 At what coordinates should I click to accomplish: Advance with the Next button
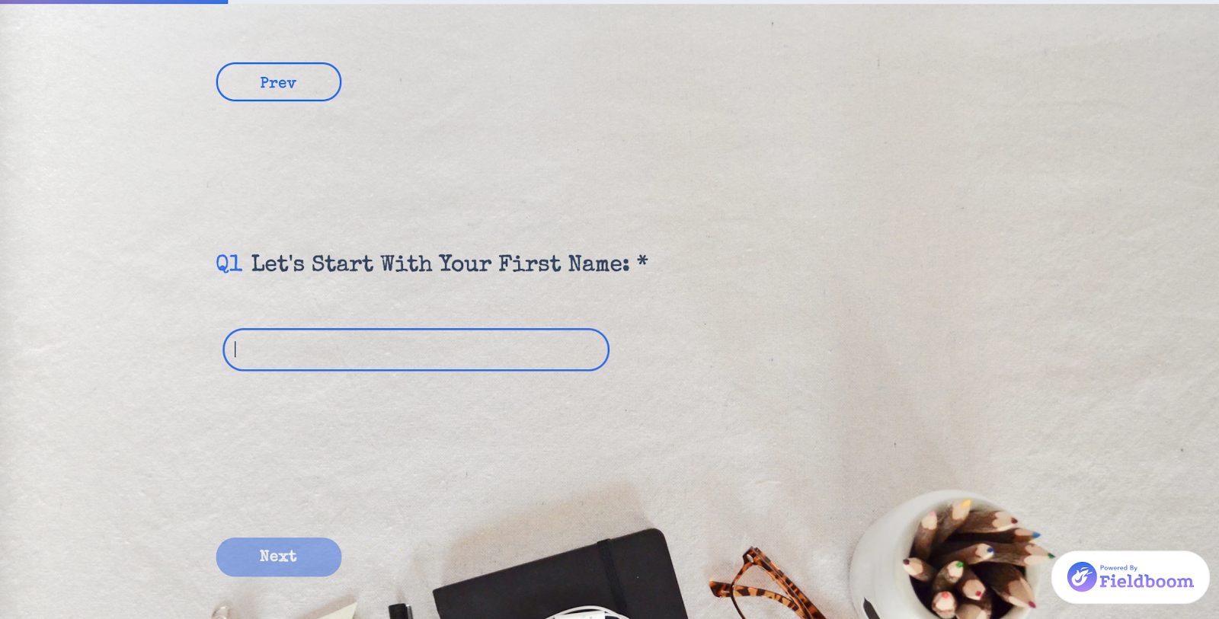tap(279, 557)
